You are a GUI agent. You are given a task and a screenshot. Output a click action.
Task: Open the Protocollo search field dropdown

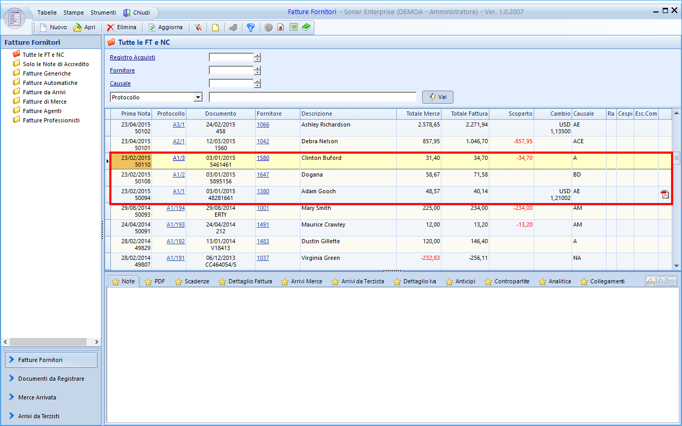click(x=197, y=97)
